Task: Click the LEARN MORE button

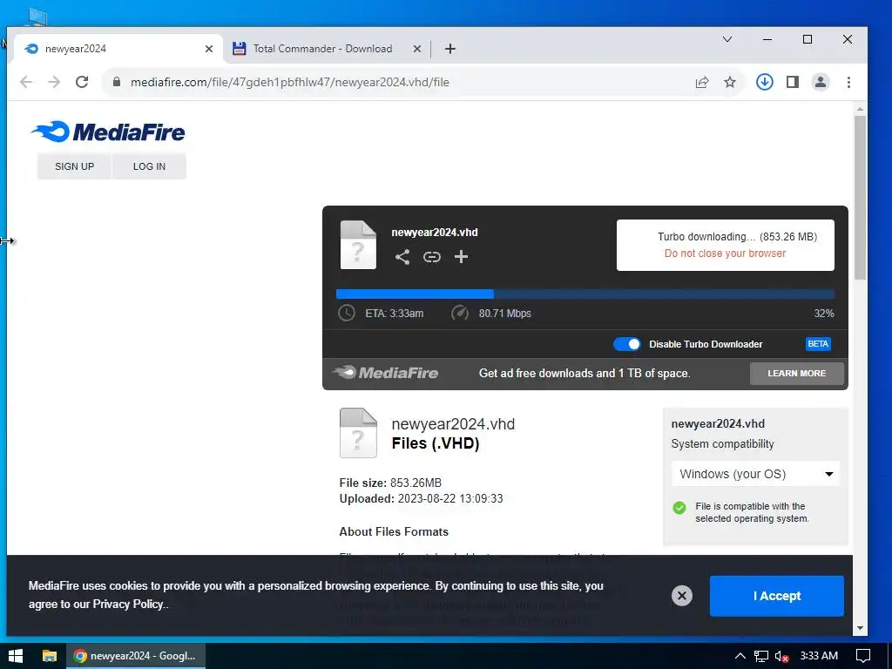Action: click(x=796, y=373)
